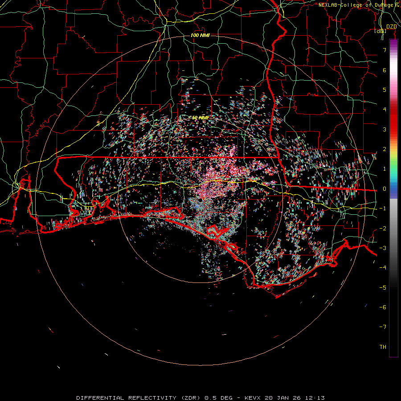Viewport: 401px width, 401px height.
Task: Click the 20 JAN 26 date stamp
Action: coord(282,398)
